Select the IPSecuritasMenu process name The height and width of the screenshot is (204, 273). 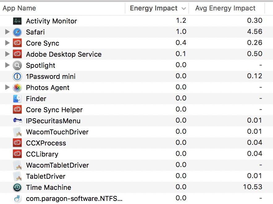point(53,121)
